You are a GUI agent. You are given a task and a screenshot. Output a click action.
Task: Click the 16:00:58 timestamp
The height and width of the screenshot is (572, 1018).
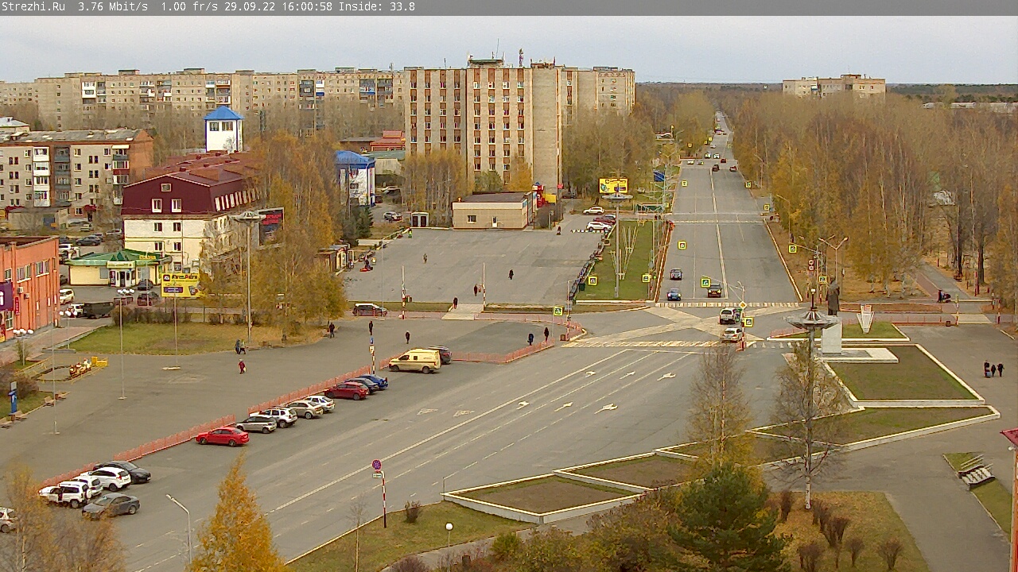(307, 6)
